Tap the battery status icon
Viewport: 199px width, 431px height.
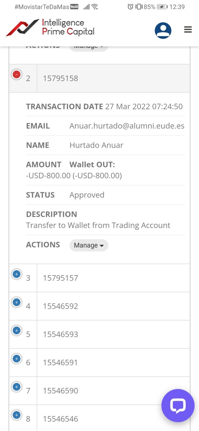click(162, 7)
